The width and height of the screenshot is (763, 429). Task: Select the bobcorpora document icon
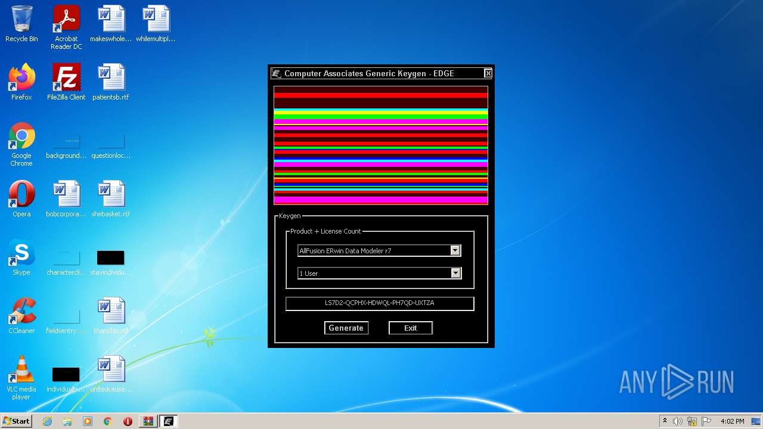[x=66, y=199]
